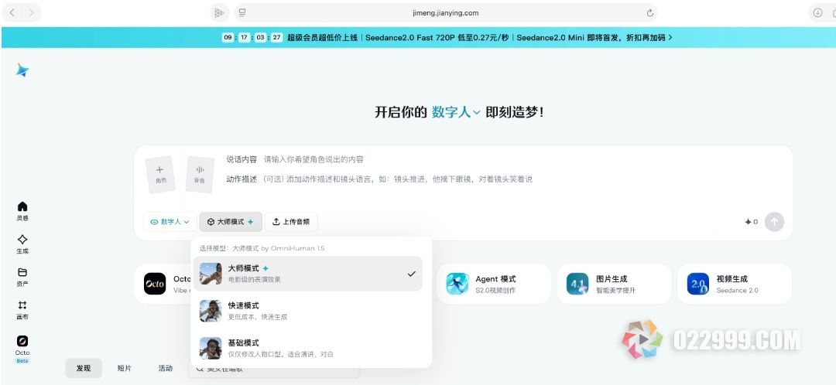Select 大师模式 option in model list
Viewport: 836px width, 385px height.
(307, 274)
